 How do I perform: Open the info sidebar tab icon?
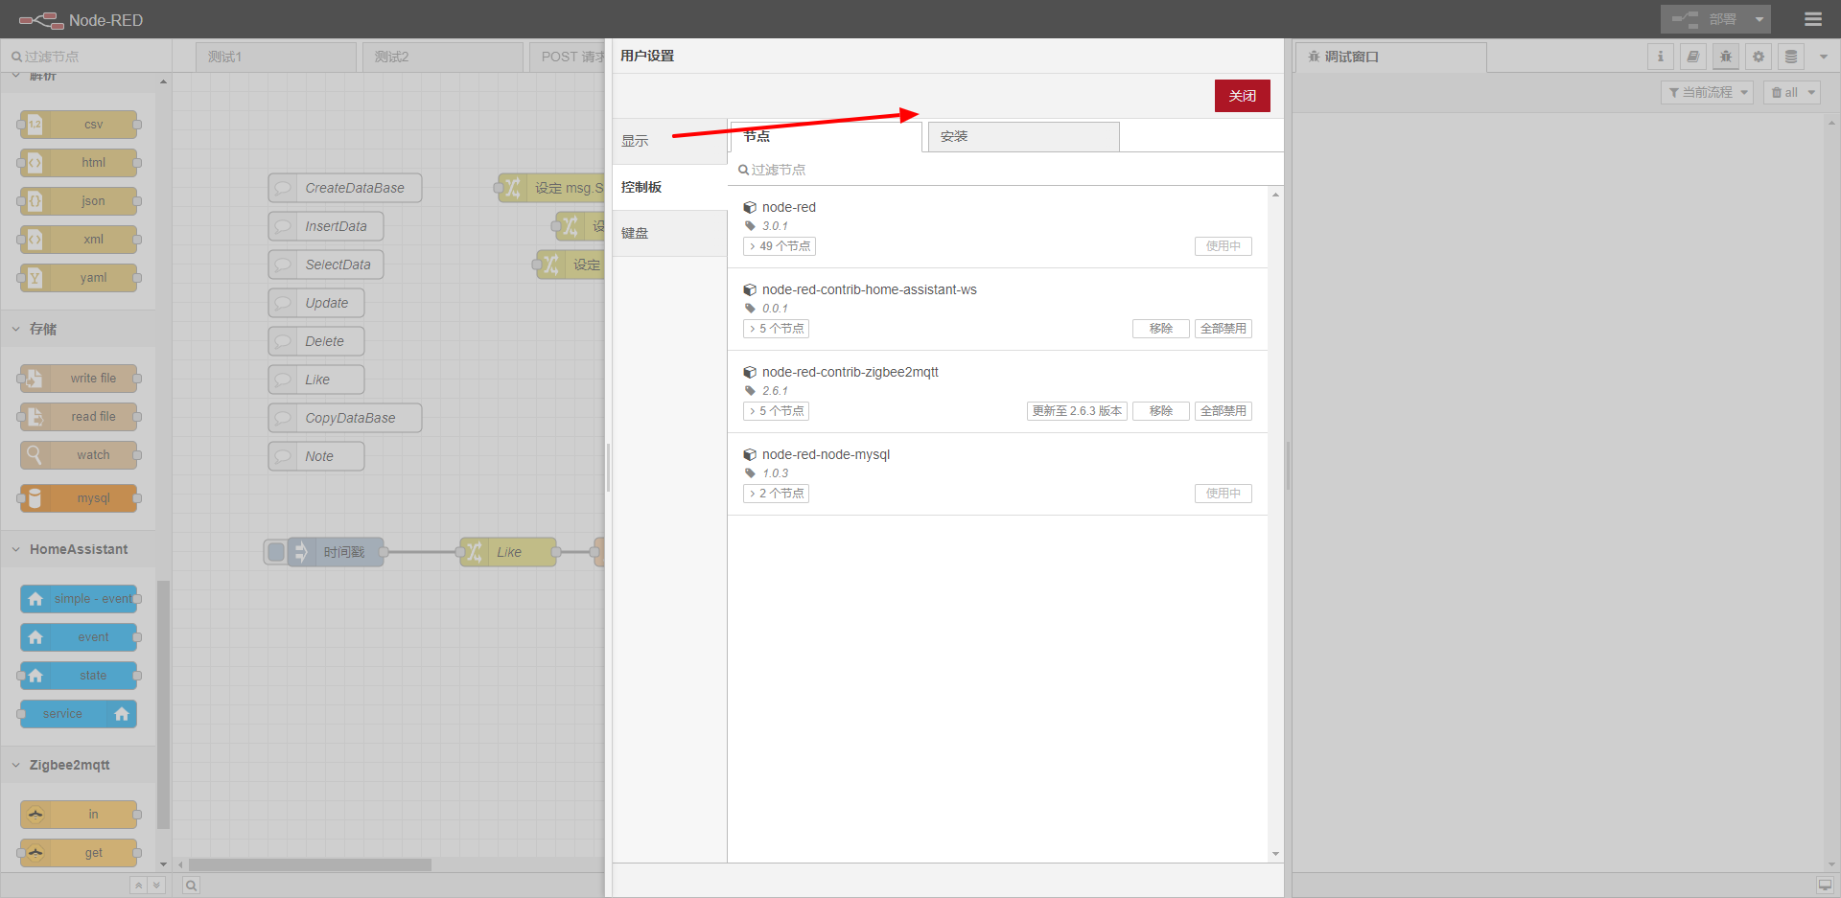click(x=1661, y=57)
